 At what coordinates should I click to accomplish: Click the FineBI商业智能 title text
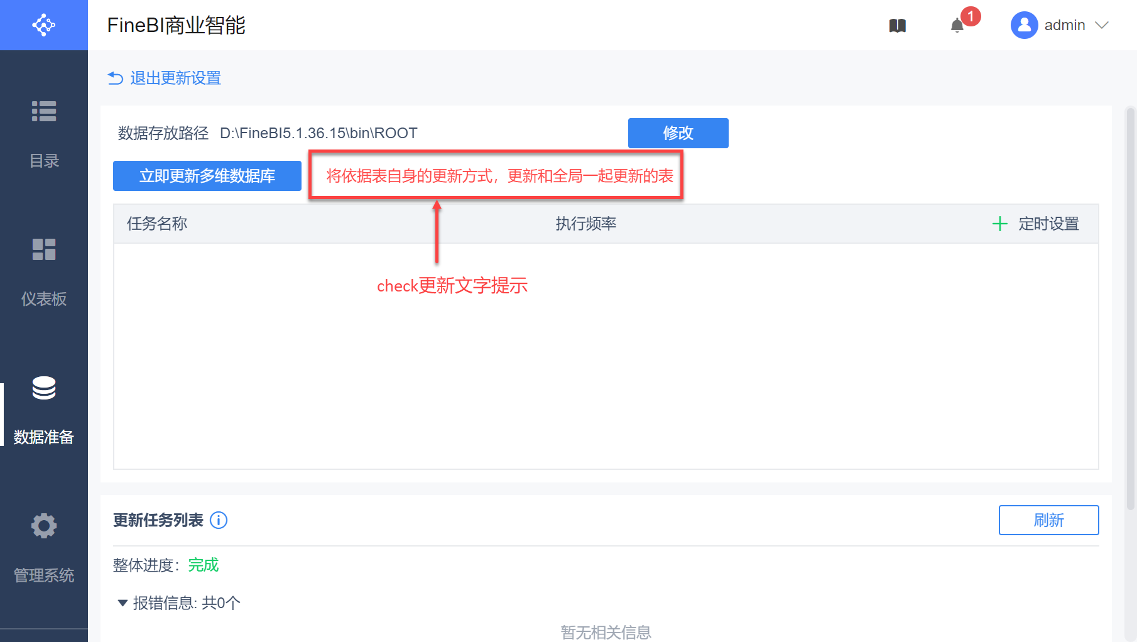pos(177,25)
